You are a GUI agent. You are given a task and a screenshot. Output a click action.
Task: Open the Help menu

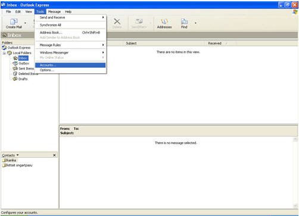click(x=68, y=12)
